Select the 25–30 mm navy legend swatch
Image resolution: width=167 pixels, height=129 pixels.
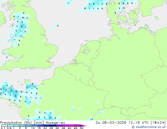(x=53, y=126)
